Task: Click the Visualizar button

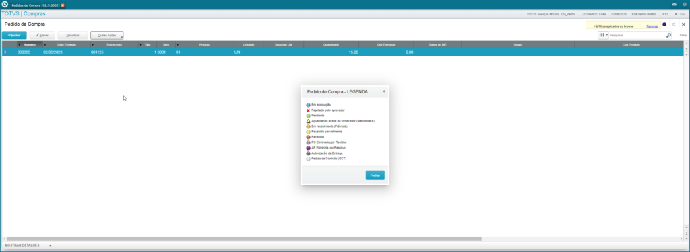Action: tap(72, 35)
